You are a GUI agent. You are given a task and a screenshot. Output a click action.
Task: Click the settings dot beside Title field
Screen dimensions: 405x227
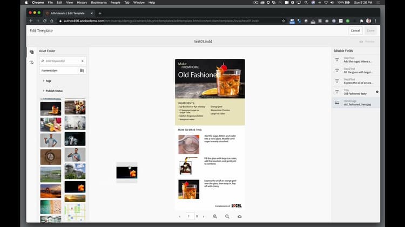377,92
